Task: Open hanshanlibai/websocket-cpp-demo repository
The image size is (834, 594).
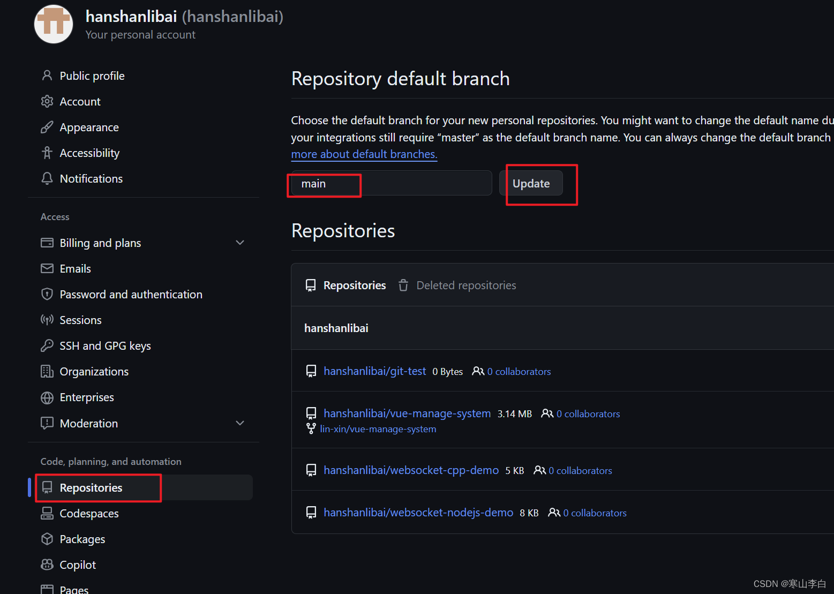Action: pyautogui.click(x=411, y=470)
